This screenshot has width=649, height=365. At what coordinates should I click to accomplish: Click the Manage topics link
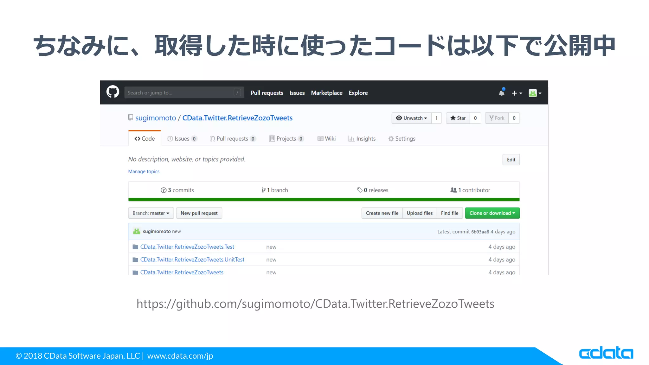click(x=144, y=171)
